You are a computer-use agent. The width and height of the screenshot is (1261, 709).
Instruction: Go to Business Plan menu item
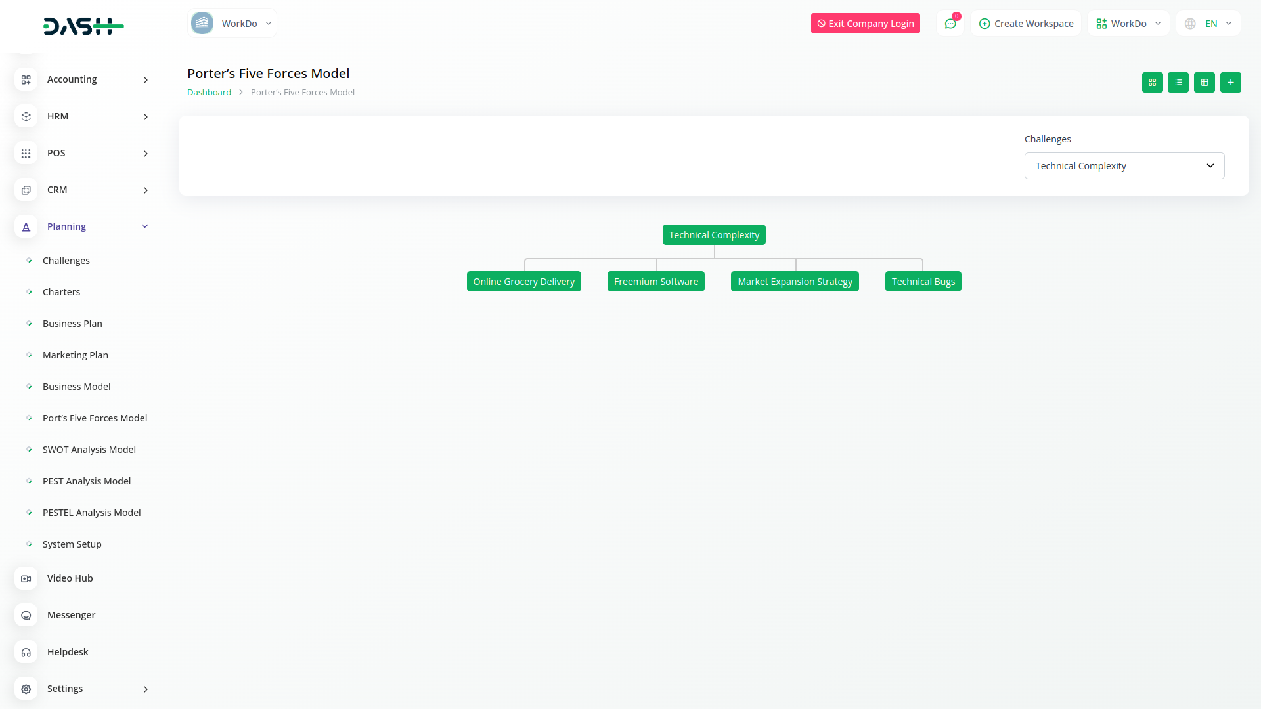[72, 324]
